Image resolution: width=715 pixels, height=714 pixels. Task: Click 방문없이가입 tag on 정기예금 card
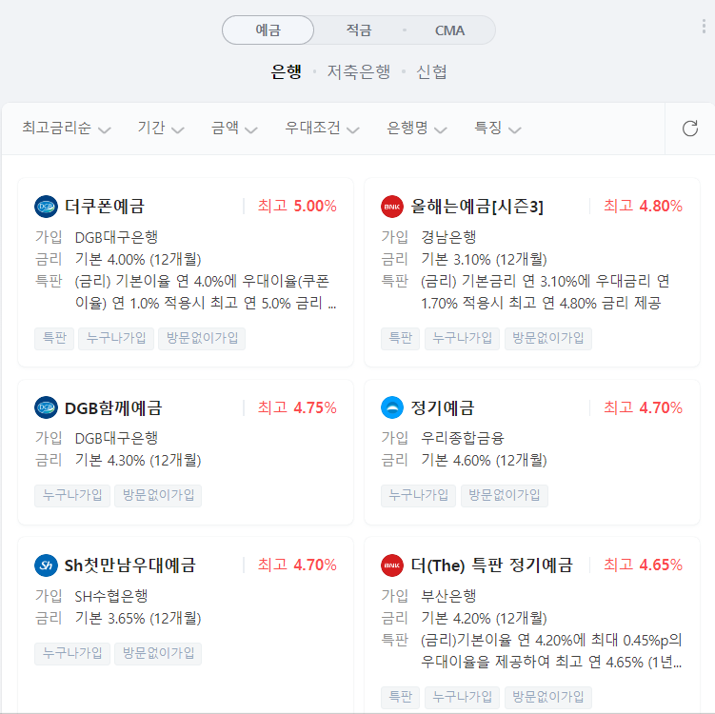coord(505,496)
